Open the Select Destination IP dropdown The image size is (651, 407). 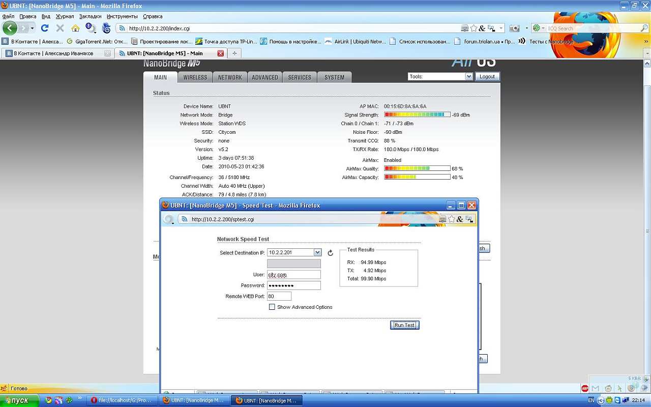tap(317, 252)
